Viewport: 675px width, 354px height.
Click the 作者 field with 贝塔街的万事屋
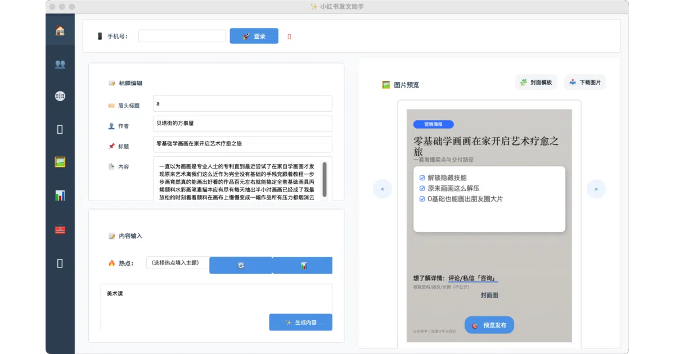242,124
